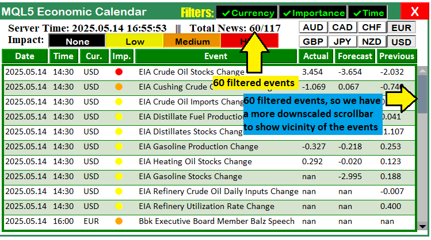Select the JPY currency button
This screenshot has width=431, height=240.
342,42
